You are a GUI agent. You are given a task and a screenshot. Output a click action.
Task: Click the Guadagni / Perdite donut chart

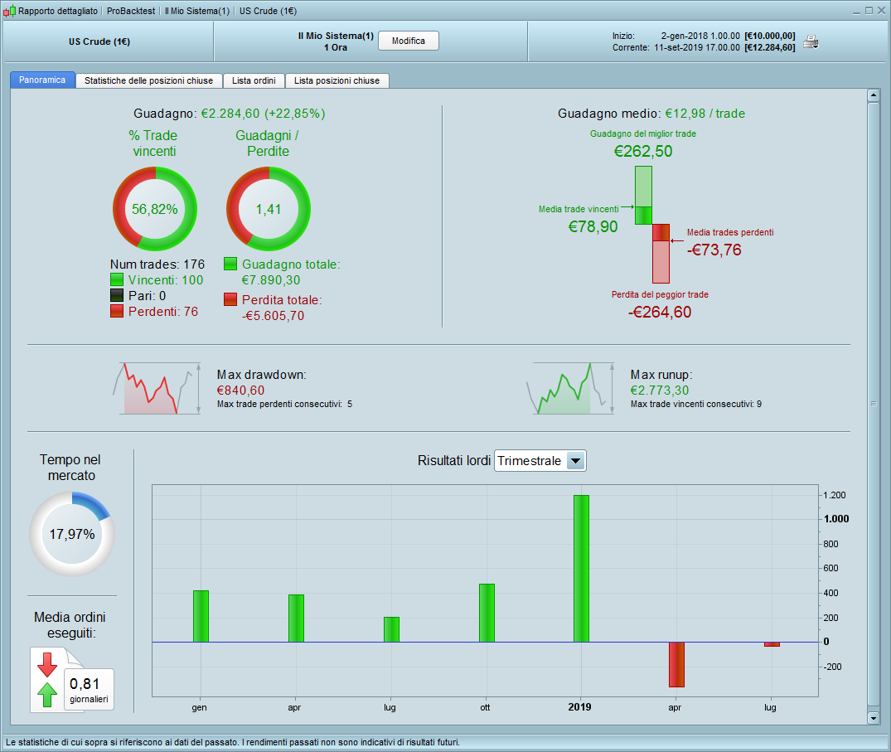pyautogui.click(x=269, y=209)
